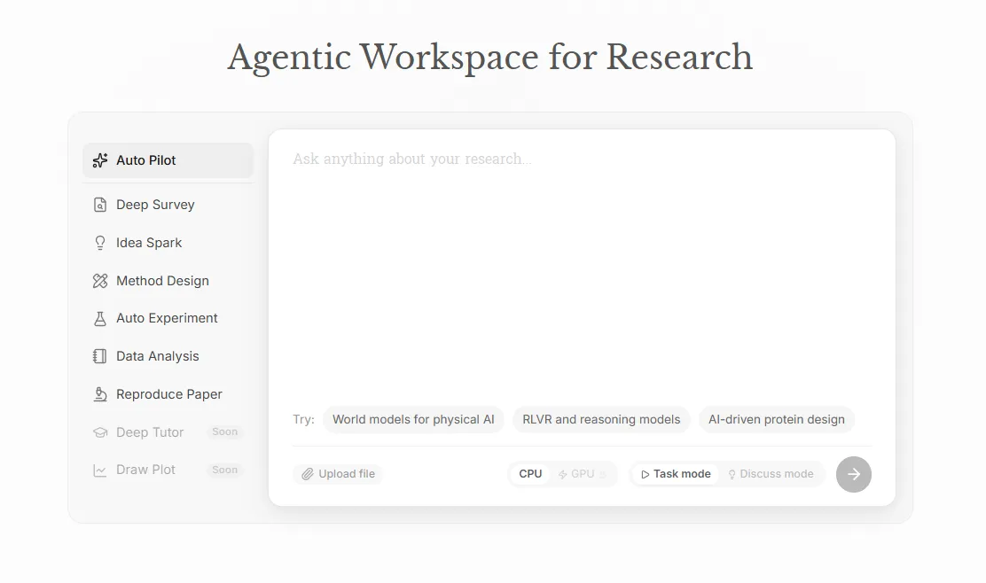Screen dimensions: 986x583
Task: Focus the Ask anything about your research field
Action: [x=582, y=270]
